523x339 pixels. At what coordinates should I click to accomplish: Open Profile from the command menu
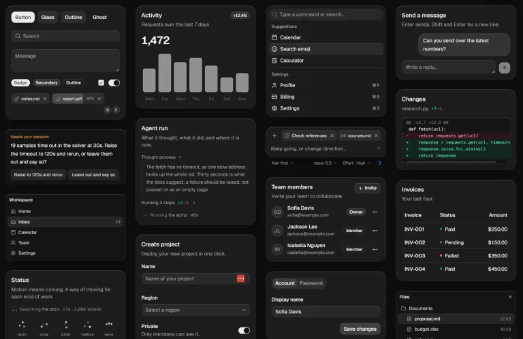click(326, 85)
